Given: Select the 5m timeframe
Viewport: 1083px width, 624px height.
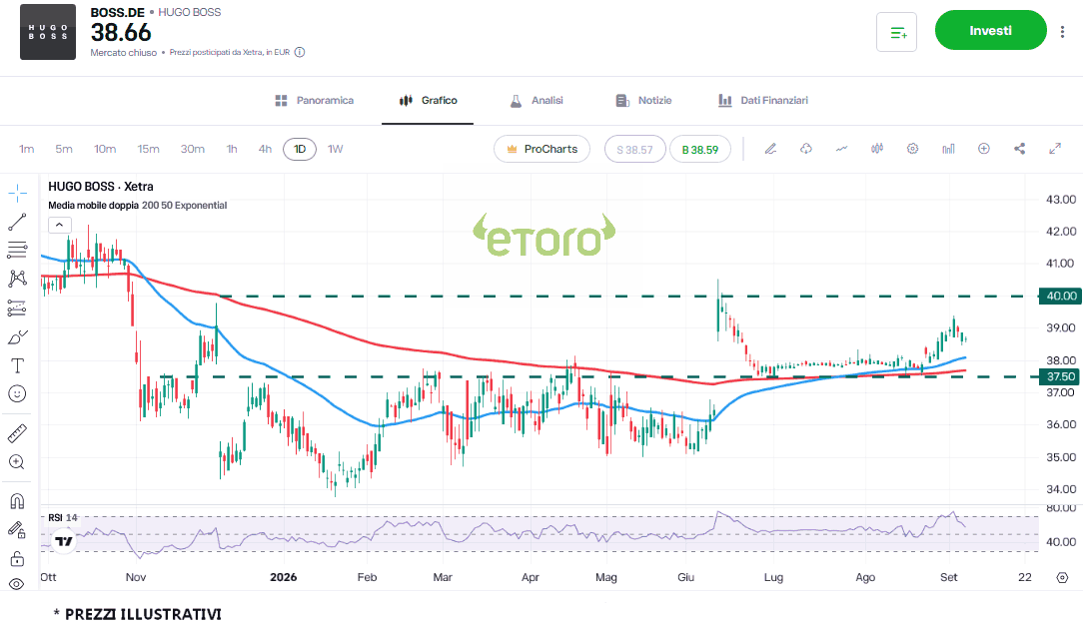Looking at the screenshot, I should (x=64, y=149).
